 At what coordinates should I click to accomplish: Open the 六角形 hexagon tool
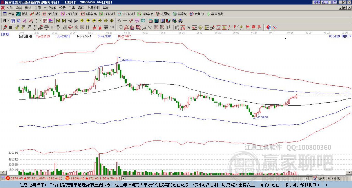coord(197,14)
